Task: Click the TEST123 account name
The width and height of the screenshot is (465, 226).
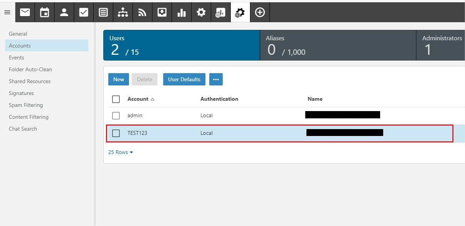Action: pyautogui.click(x=137, y=133)
